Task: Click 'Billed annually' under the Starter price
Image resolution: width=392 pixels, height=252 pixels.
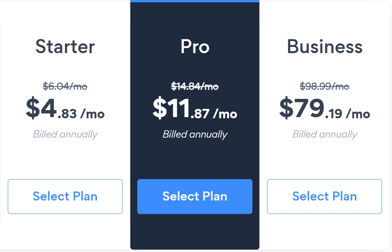Action: click(x=65, y=135)
